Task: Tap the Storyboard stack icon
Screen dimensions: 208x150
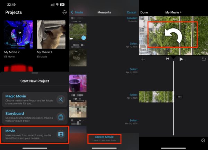Action: [x=61, y=117]
